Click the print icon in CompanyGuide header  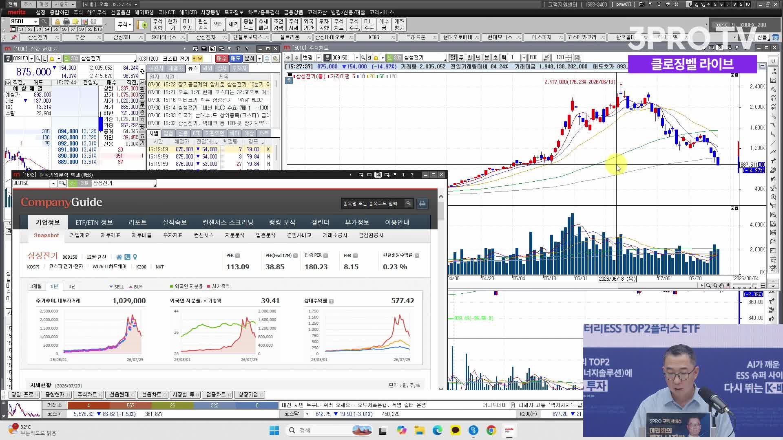[422, 203]
